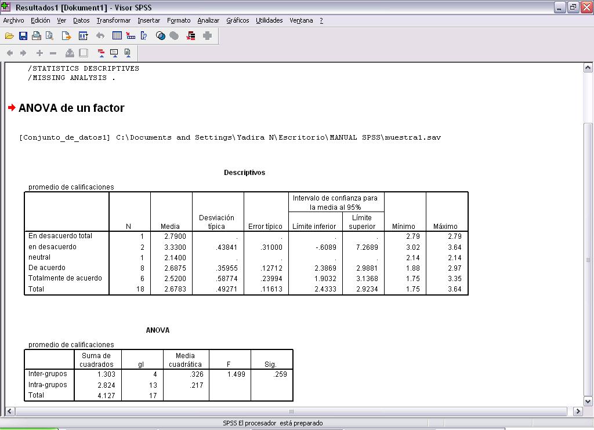Click the Expand plus outline icon

pyautogui.click(x=39, y=53)
